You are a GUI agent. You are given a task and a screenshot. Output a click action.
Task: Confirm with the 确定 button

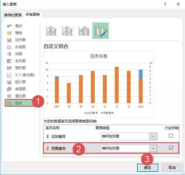(148, 168)
